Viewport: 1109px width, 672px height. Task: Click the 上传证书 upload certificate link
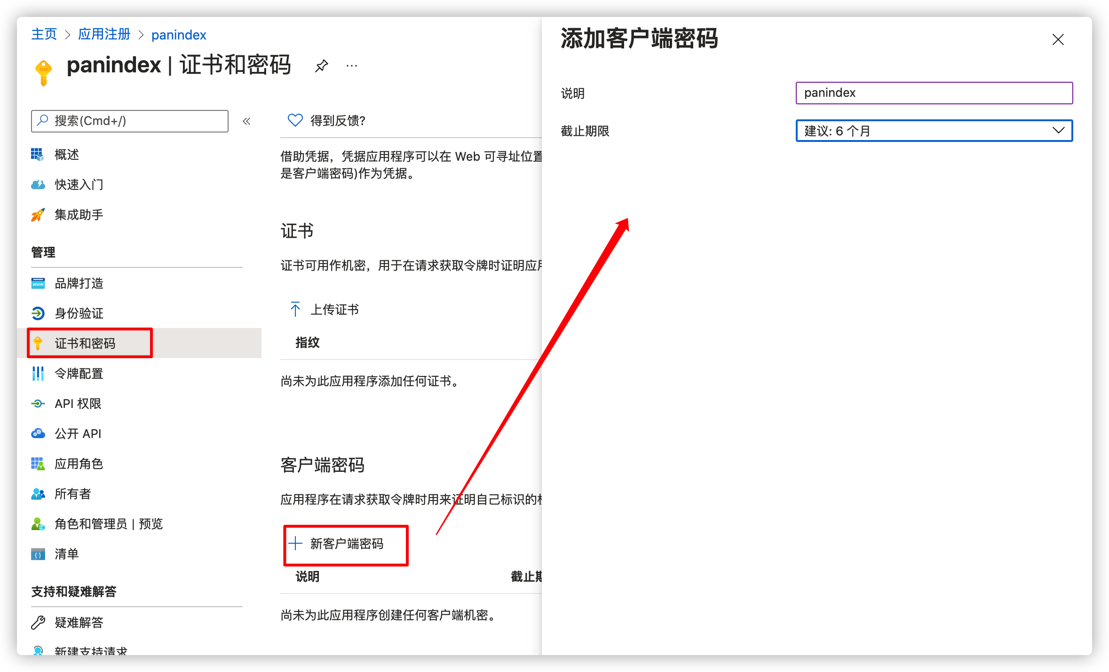(334, 310)
